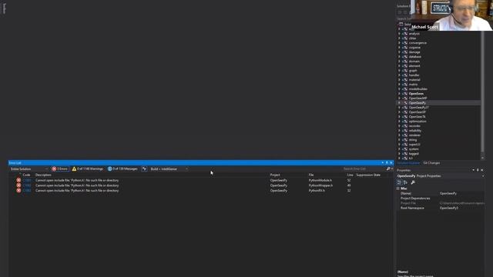Select the modelbuilder project in Solution Explorer
The height and width of the screenshot is (277, 493).
click(418, 89)
